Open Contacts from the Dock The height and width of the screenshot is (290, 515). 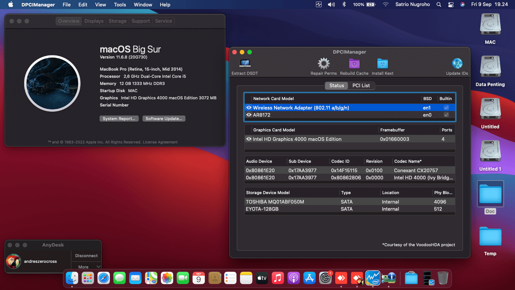[215, 278]
